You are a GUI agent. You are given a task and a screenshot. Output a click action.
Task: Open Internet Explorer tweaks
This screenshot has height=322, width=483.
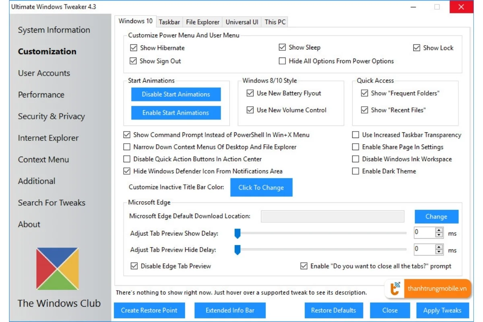coord(48,138)
